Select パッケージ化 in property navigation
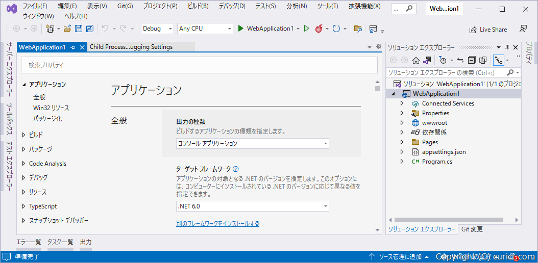538x263 pixels. pos(47,118)
